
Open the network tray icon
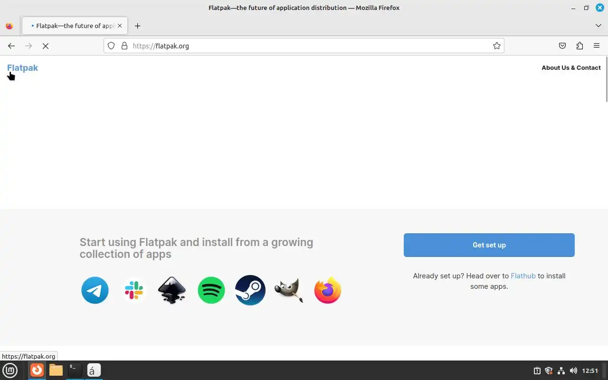coord(561,371)
